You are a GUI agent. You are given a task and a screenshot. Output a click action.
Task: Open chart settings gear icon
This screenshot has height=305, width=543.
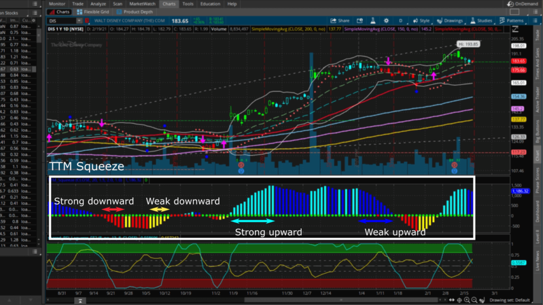coord(387,21)
